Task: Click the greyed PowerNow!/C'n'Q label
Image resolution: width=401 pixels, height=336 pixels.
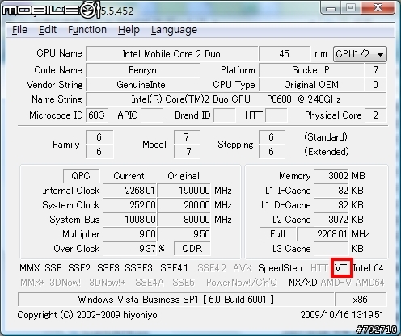Action: point(242,283)
